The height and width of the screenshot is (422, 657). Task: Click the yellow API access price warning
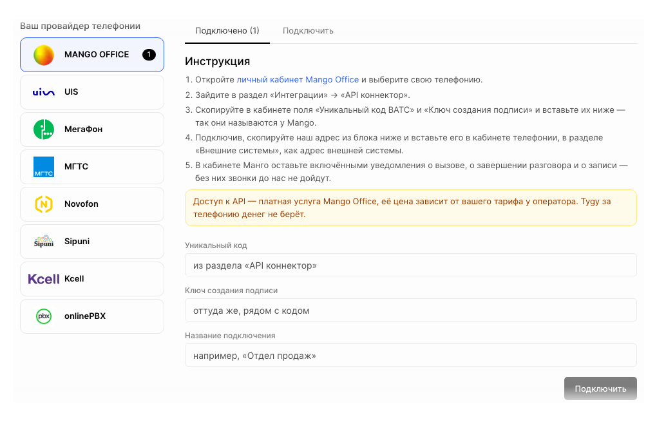pos(411,208)
